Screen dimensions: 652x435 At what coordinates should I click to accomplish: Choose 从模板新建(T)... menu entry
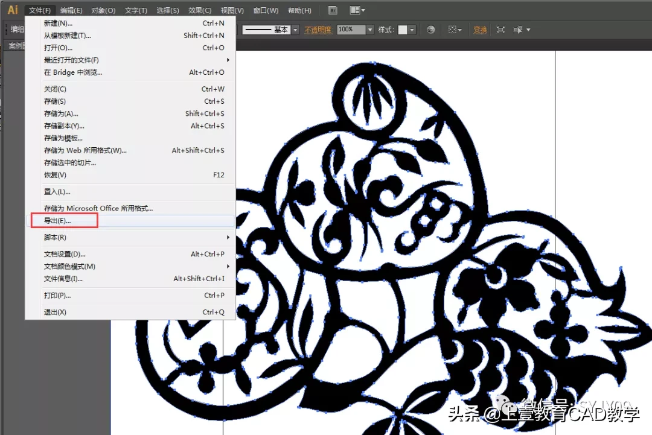[130, 36]
